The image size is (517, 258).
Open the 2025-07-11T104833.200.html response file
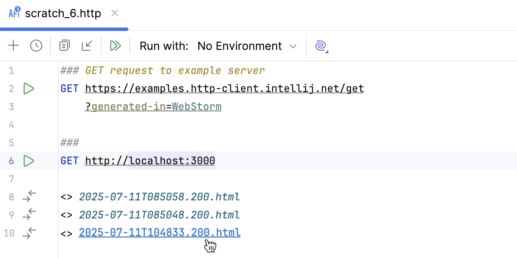tap(159, 232)
